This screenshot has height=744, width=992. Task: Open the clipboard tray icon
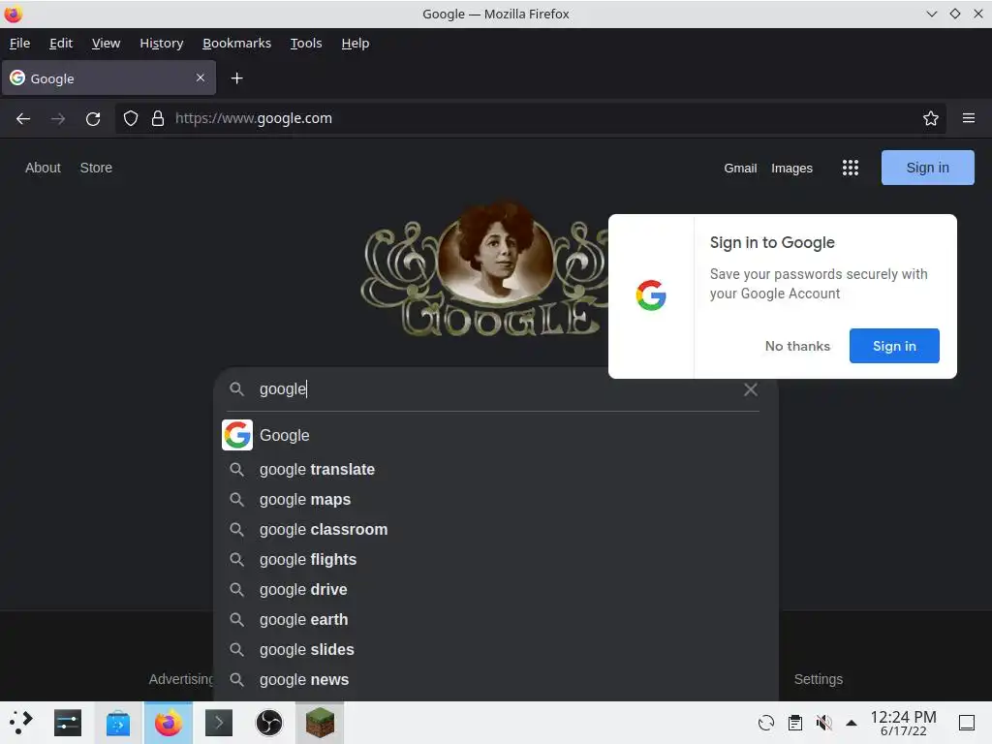[x=795, y=723]
